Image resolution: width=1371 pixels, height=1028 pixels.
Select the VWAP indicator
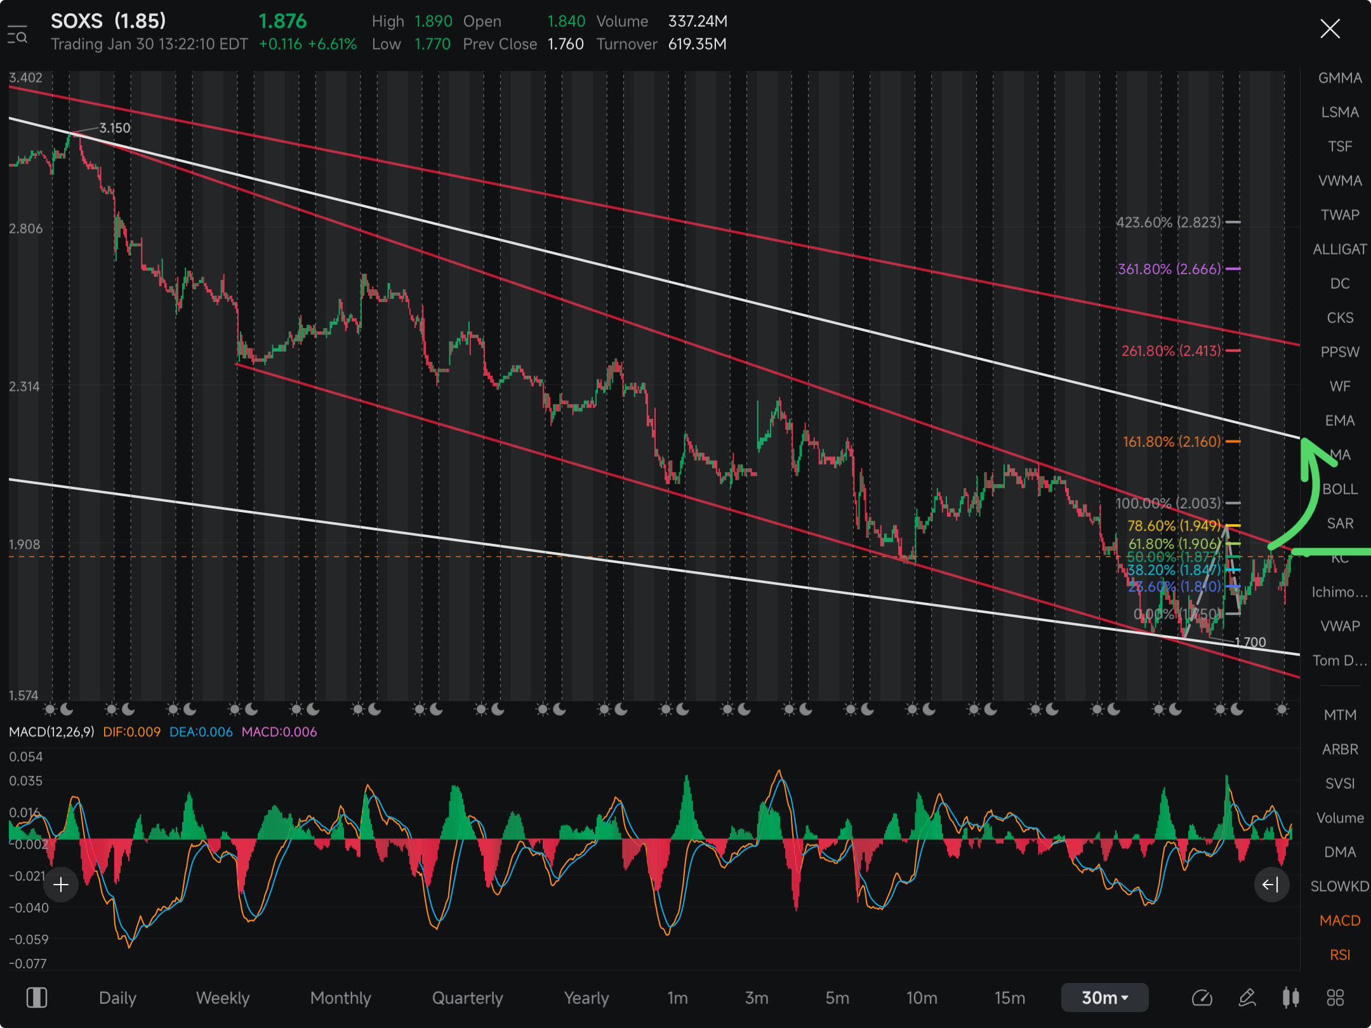(x=1340, y=626)
